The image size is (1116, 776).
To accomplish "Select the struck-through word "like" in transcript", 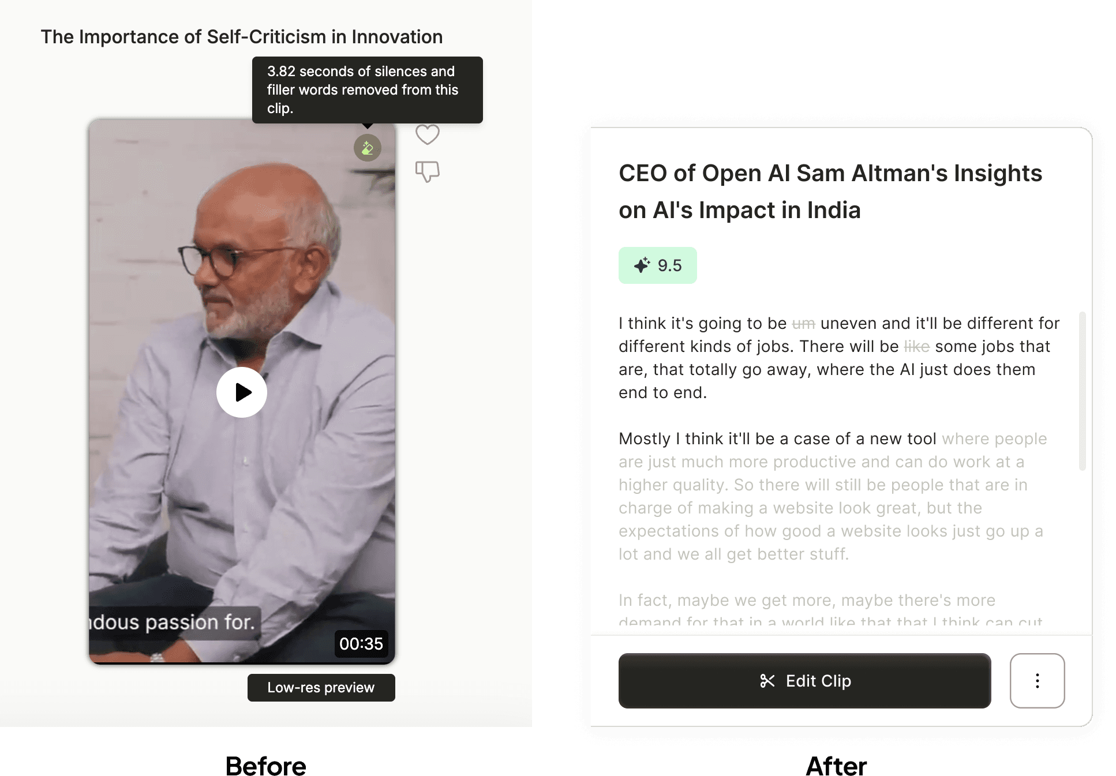I will pos(917,347).
